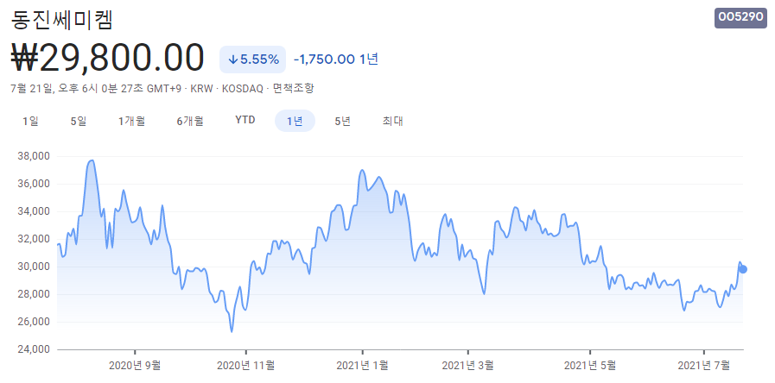This screenshot has height=383, width=775.
Task: Click the 005290 ticker badge
Action: (x=740, y=17)
